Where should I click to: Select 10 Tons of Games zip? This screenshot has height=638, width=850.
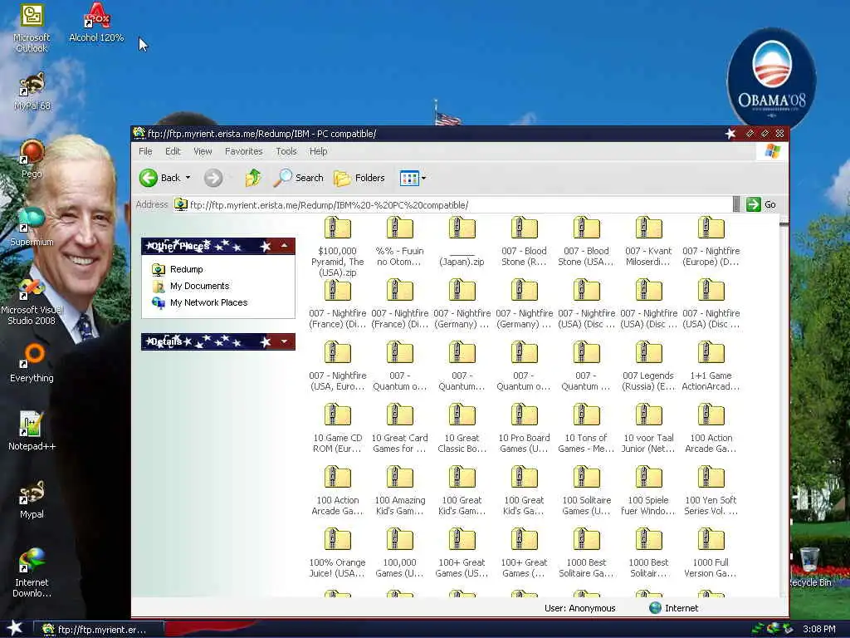(x=586, y=429)
